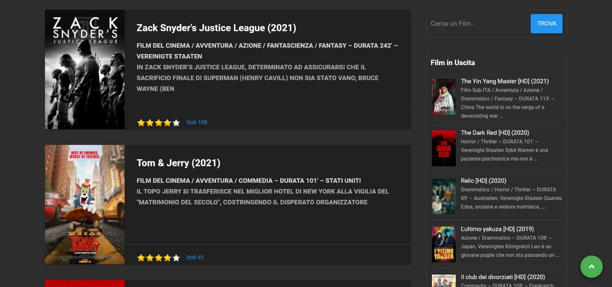This screenshot has height=287, width=612.
Task: Select The Dark Red poster image
Action: 443,148
